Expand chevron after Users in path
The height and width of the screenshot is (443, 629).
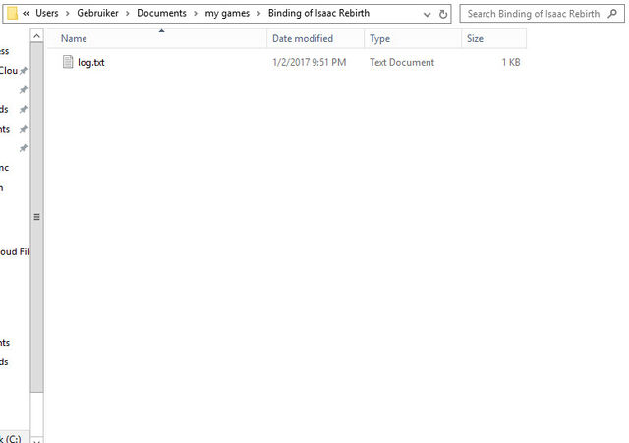tap(68, 14)
